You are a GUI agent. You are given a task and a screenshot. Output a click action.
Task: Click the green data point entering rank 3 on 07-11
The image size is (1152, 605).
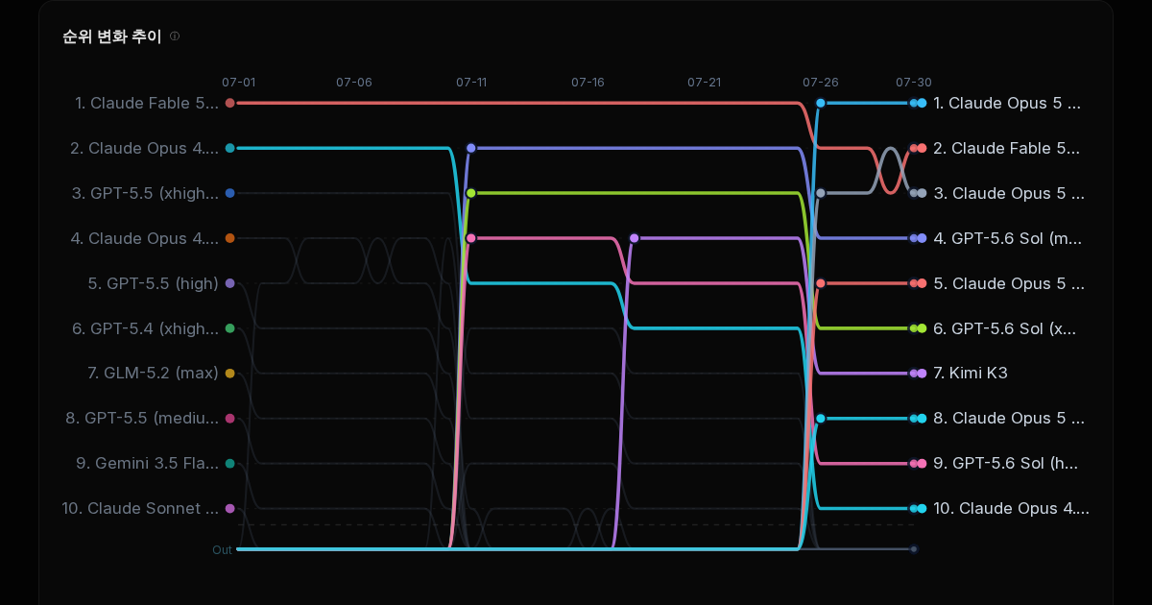point(470,193)
